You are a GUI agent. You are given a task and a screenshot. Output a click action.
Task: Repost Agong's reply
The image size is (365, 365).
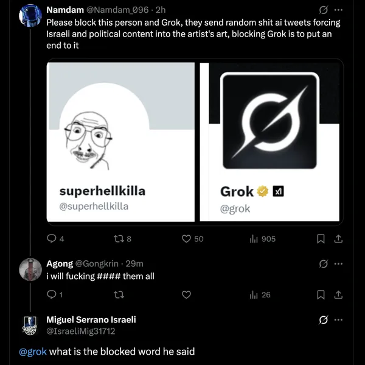pos(118,295)
